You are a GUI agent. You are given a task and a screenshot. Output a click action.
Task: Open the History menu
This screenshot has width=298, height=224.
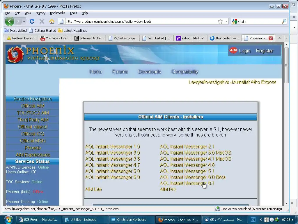(x=40, y=13)
